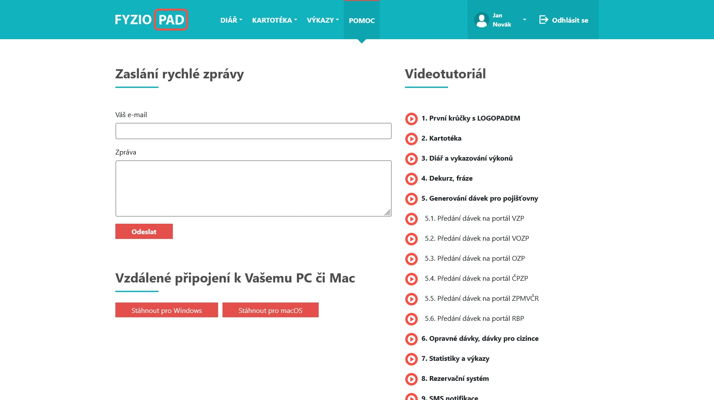Click the Odhlásit se logout icon
The height and width of the screenshot is (400, 714).
543,20
